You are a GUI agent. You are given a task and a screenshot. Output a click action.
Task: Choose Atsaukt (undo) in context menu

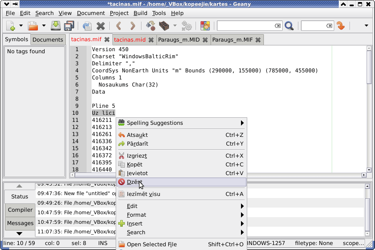pyautogui.click(x=181, y=135)
